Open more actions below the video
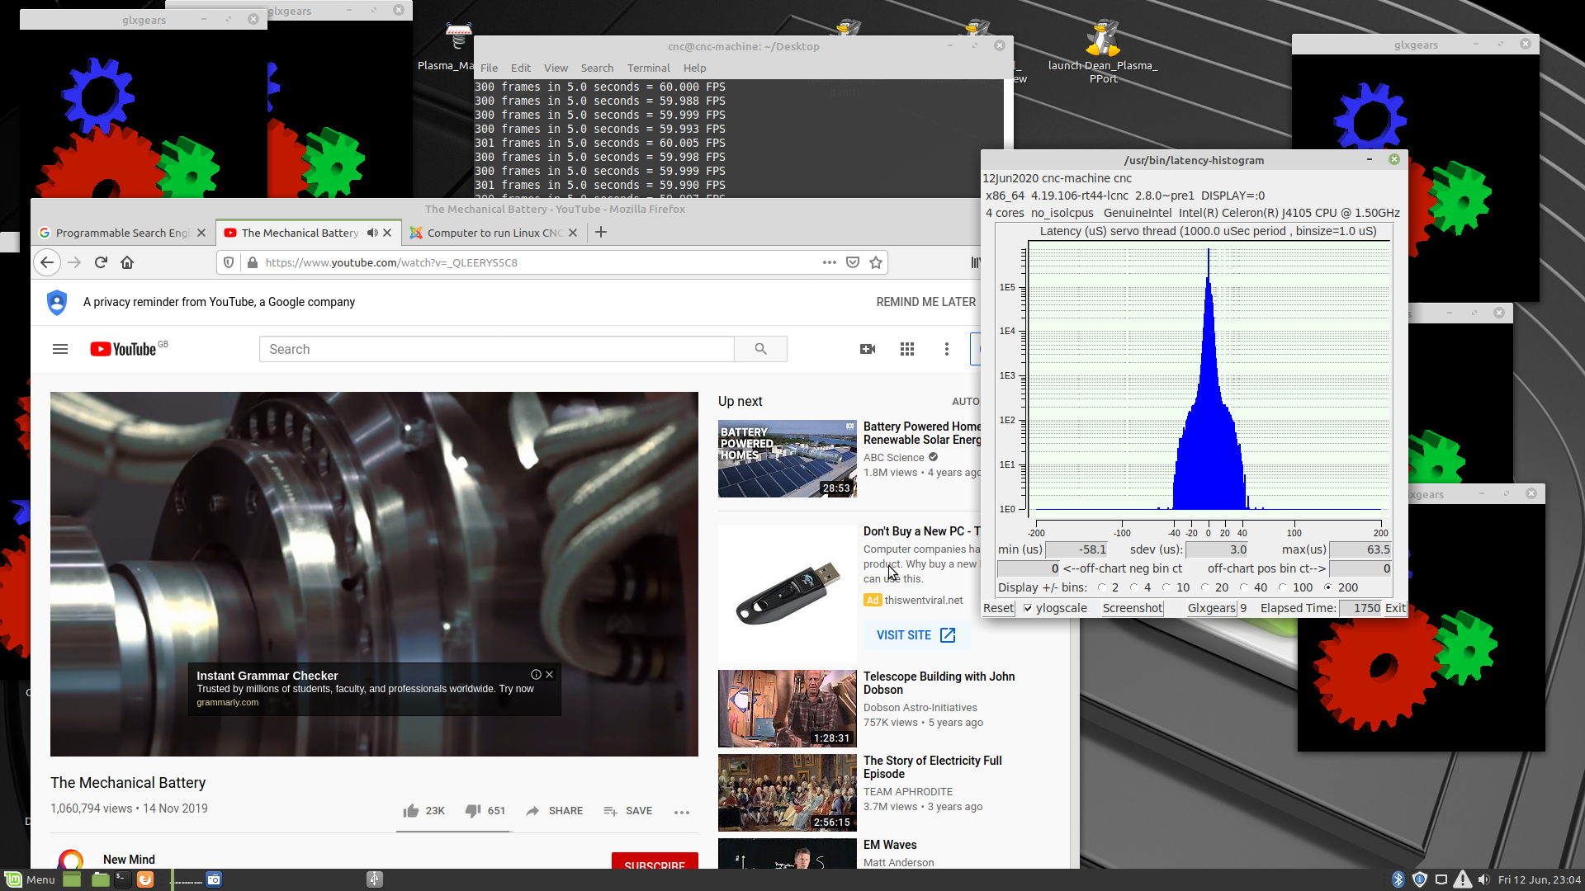This screenshot has height=891, width=1585. (682, 812)
